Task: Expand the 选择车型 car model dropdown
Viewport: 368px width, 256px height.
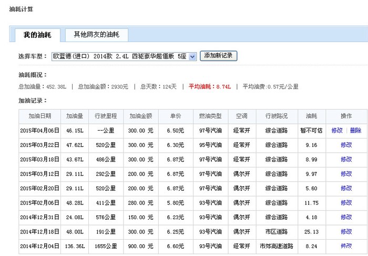Action: (x=192, y=56)
